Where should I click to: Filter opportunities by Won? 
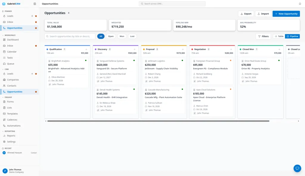click(122, 36)
